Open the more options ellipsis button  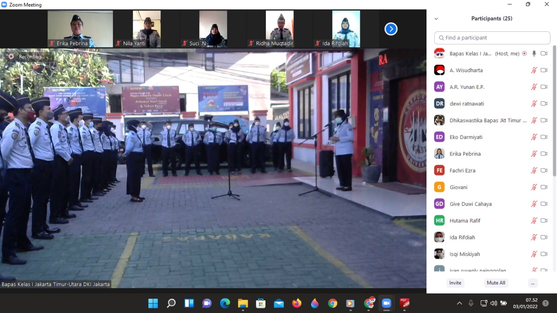tap(533, 283)
